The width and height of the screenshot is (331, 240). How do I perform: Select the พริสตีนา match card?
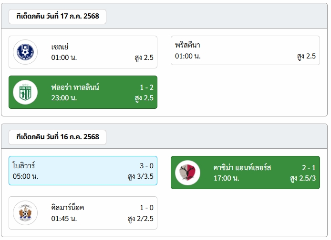click(245, 50)
